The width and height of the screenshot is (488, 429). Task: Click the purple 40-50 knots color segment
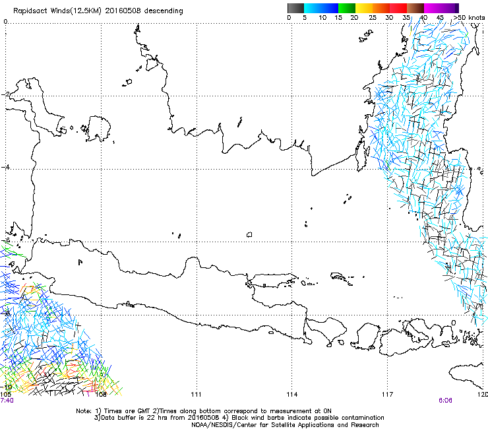click(x=441, y=8)
